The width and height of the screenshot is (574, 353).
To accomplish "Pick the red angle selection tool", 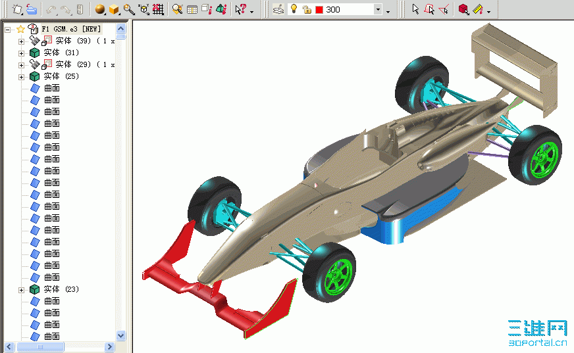I will tap(444, 9).
